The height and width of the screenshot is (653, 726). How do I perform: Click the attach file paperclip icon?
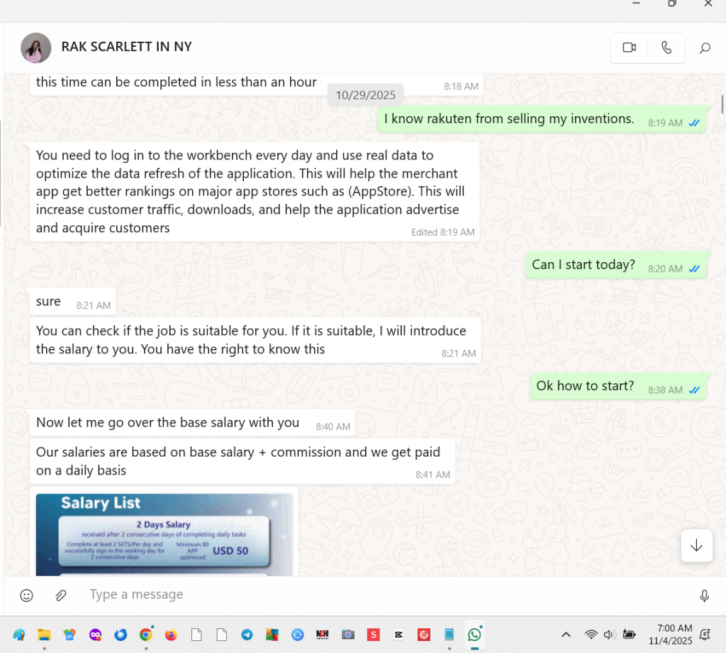pos(61,596)
